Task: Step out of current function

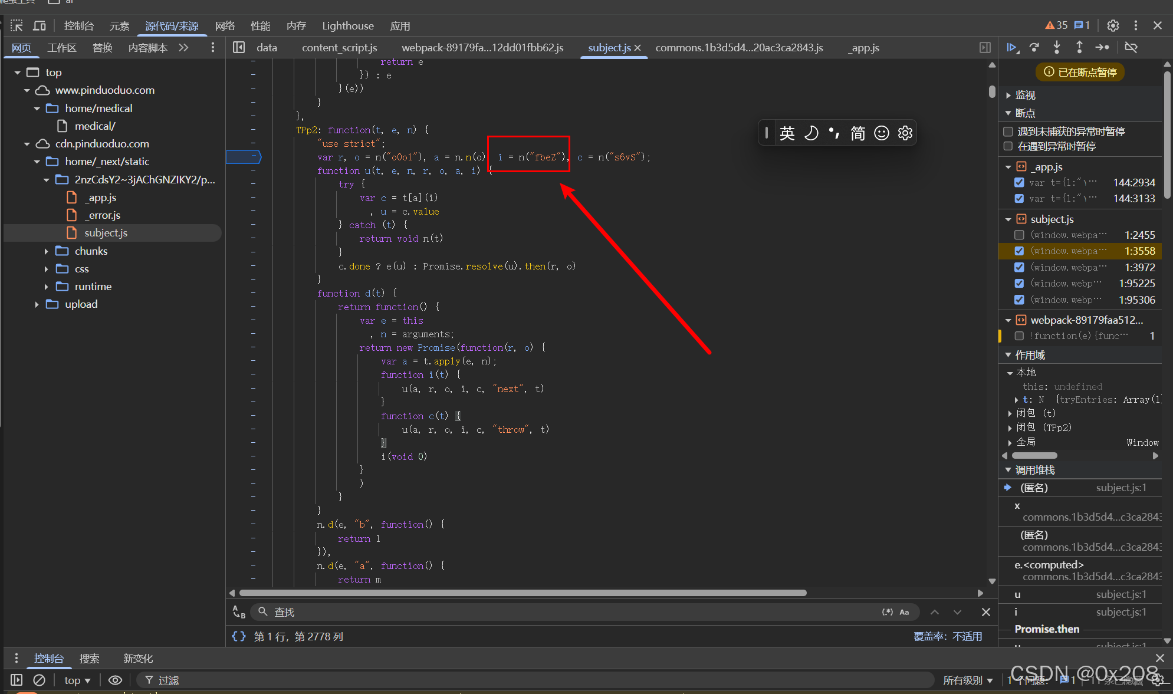Action: [x=1079, y=47]
